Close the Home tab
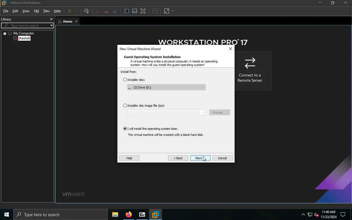Image resolution: width=352 pixels, height=220 pixels. point(76,21)
